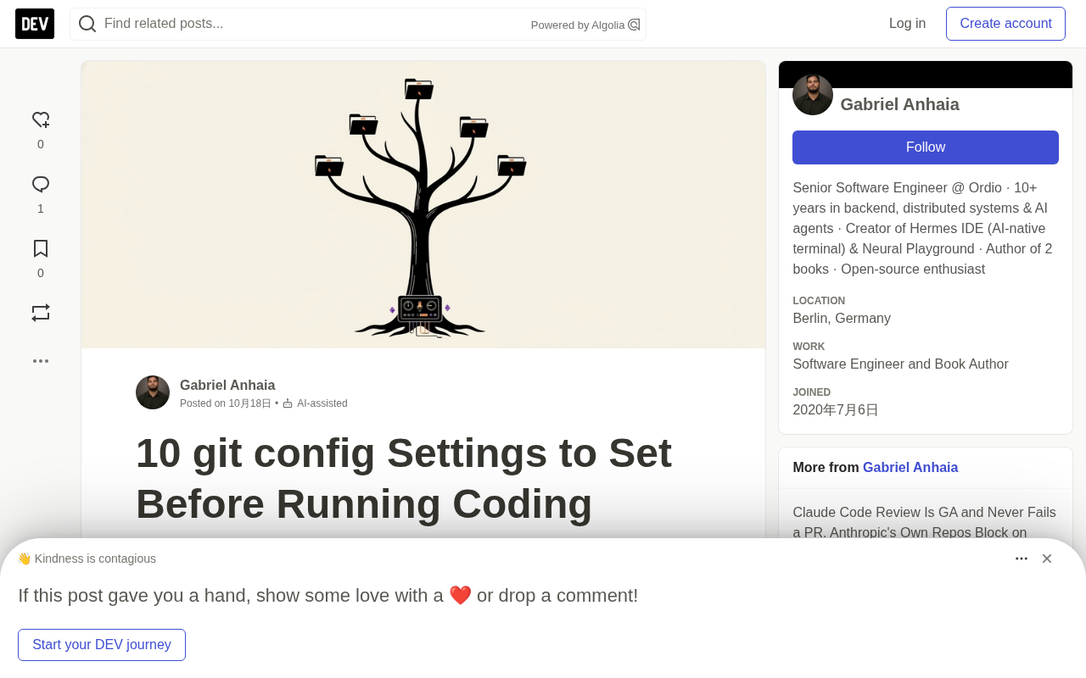The image size is (1086, 678).
Task: Click Start your DEV journey button
Action: coord(102,645)
